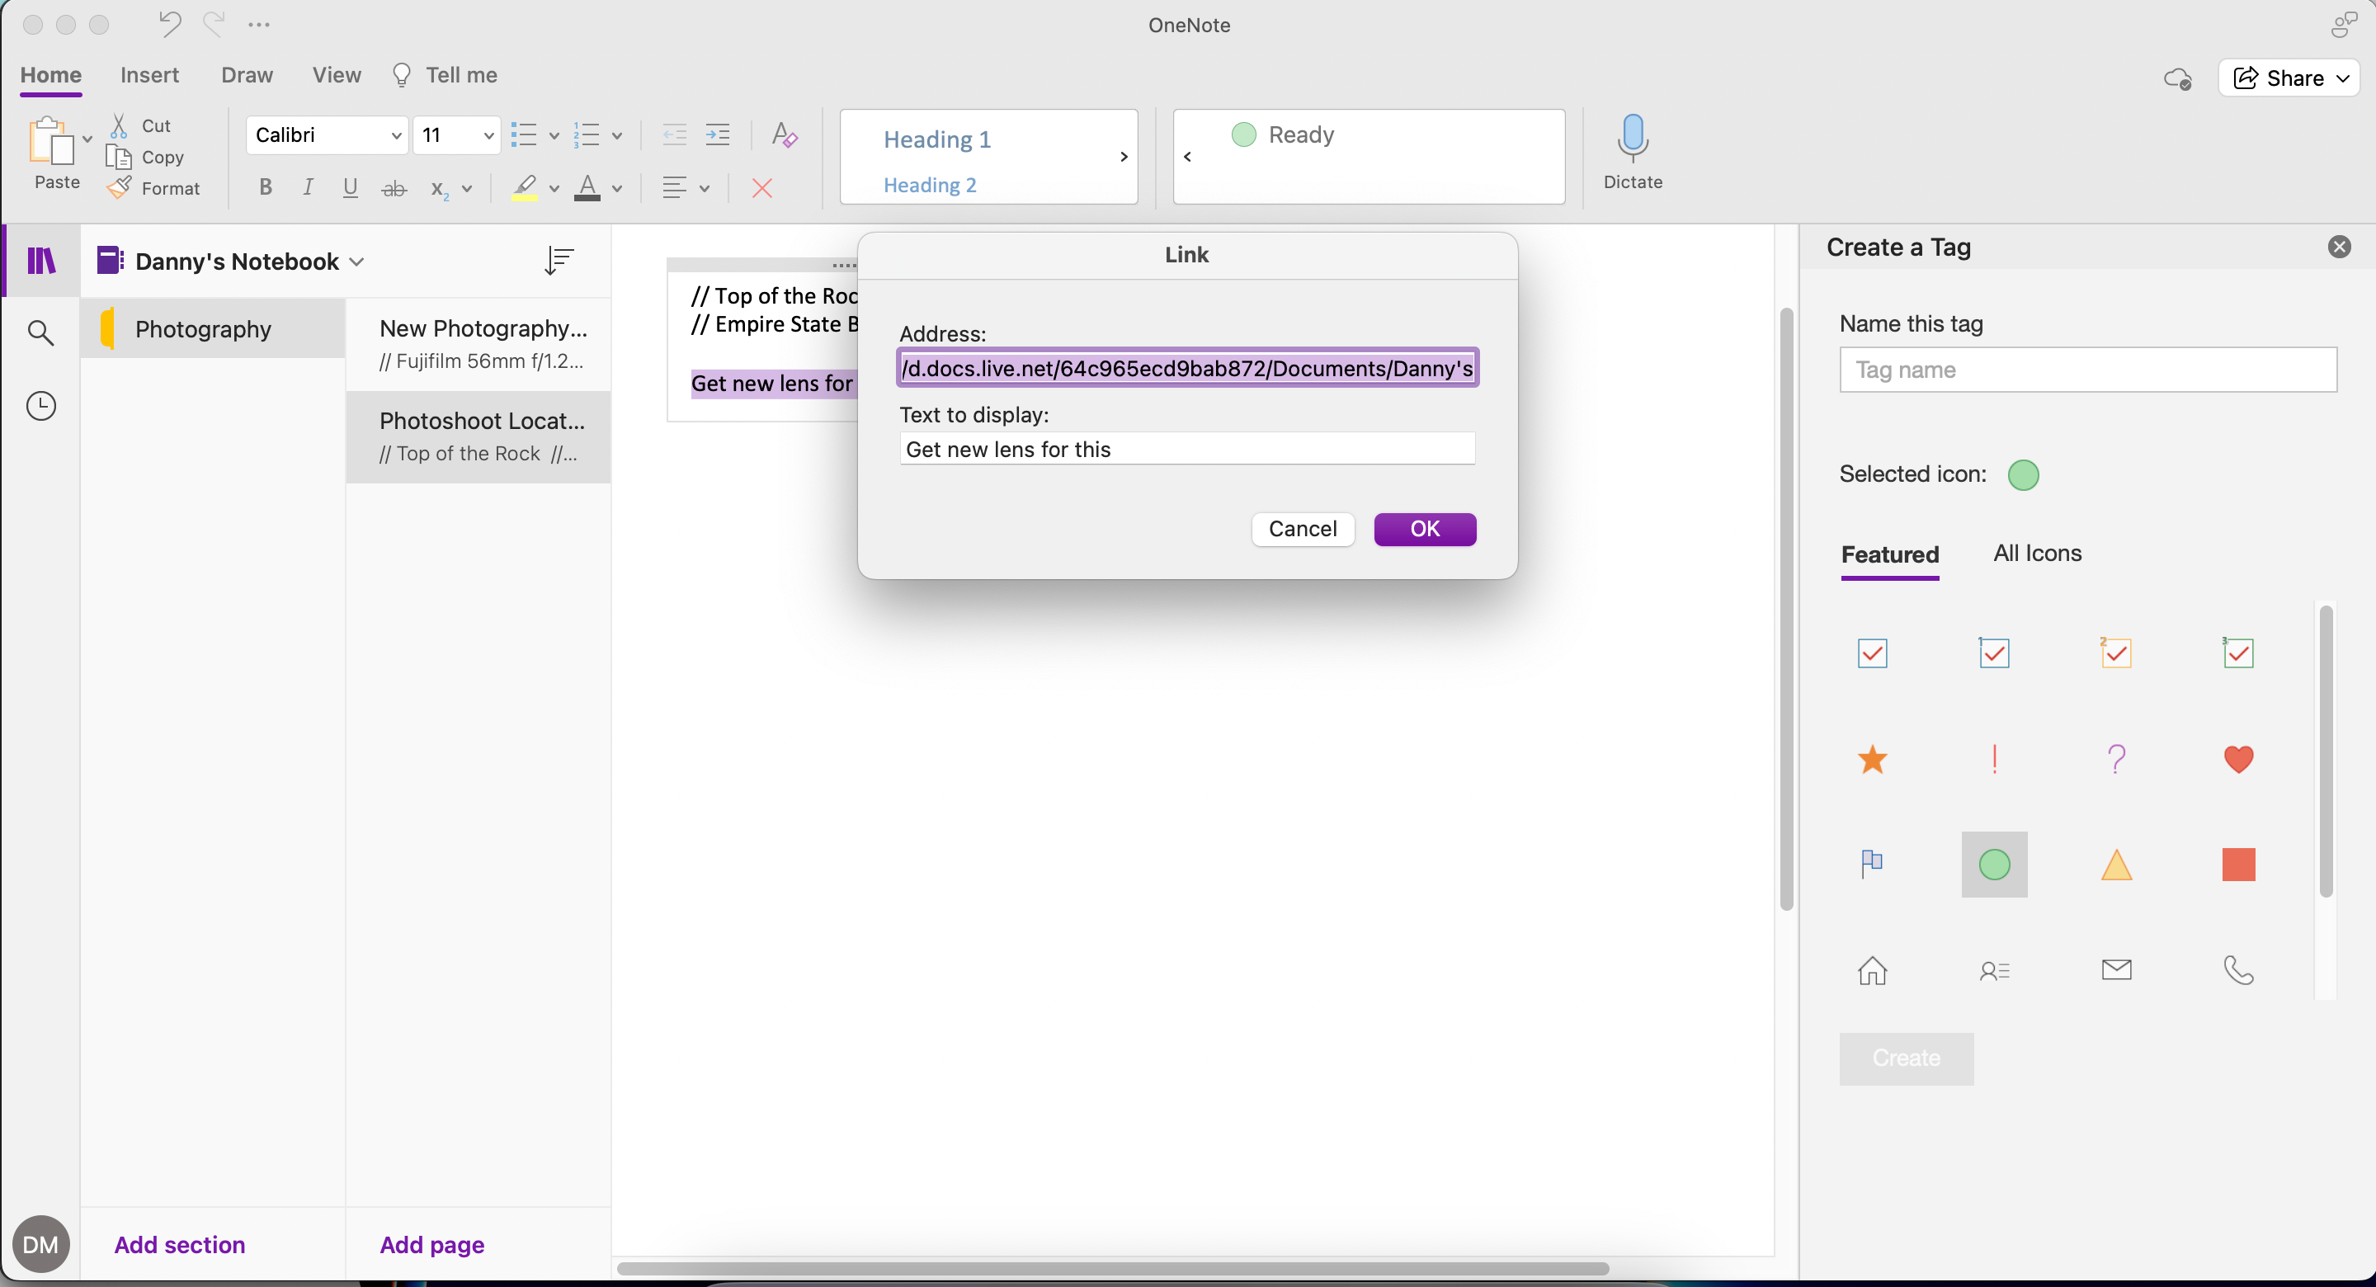This screenshot has width=2376, height=1287.
Task: Click the Tag name input field
Action: click(x=2087, y=370)
